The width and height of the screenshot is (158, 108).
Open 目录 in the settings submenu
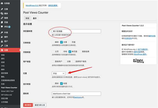3,84
